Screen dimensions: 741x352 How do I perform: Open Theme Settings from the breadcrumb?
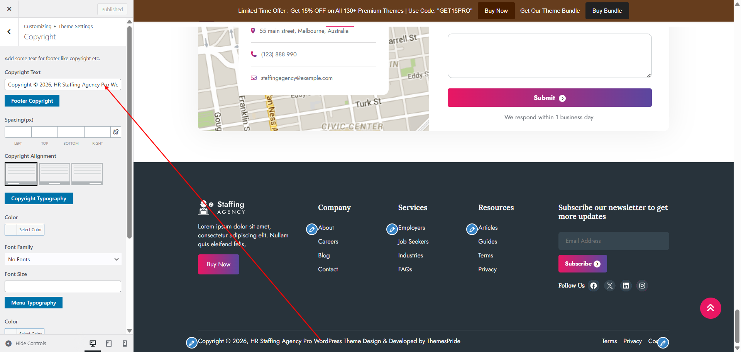point(75,26)
